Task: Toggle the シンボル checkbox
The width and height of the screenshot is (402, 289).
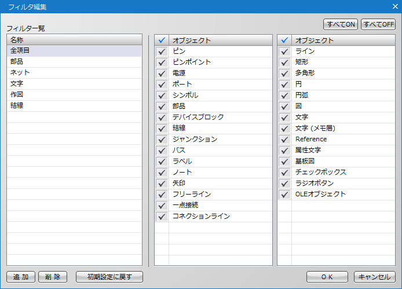Action: [162, 96]
